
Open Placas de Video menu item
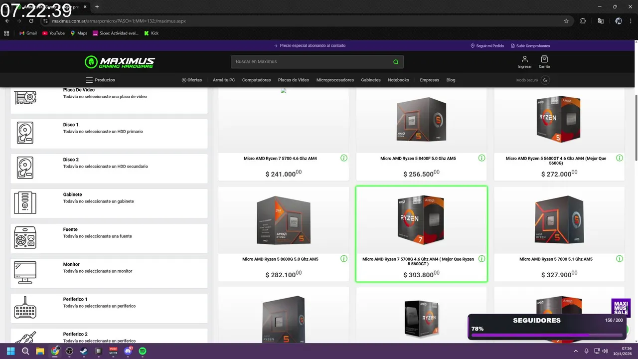point(294,80)
